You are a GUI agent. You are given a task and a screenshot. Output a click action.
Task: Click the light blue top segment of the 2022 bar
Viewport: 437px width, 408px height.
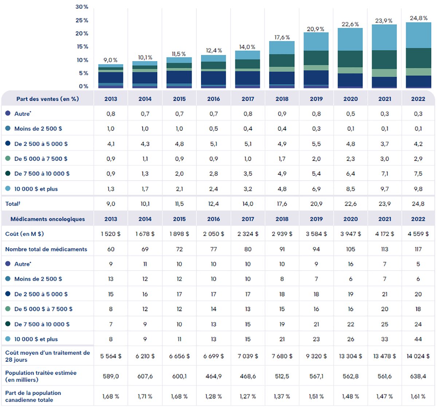(x=418, y=35)
